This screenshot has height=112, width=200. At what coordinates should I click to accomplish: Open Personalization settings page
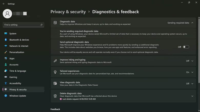17,52
